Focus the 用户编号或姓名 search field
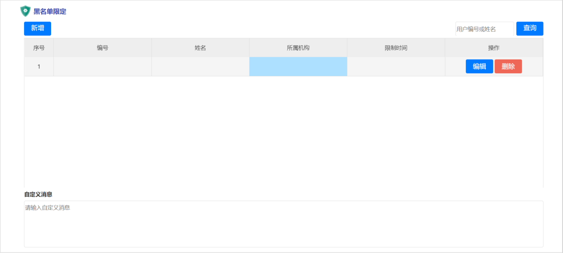This screenshot has width=563, height=253. 484,29
